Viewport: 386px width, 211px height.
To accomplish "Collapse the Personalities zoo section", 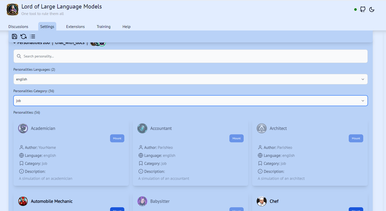I will [15, 42].
